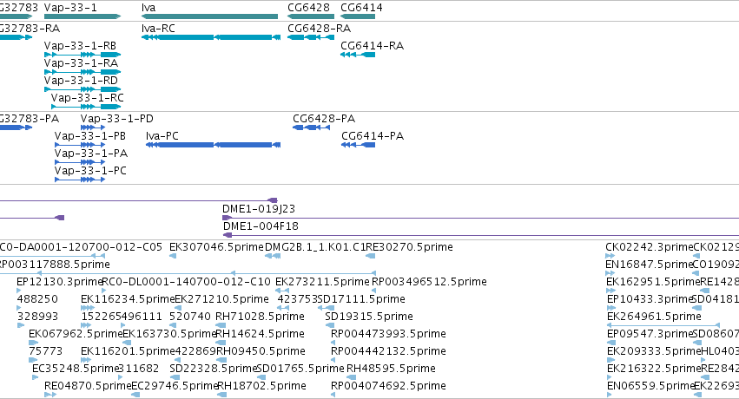Click the RC0-DL0001-140700-012-C10 label
Image resolution: width=739 pixels, height=399 pixels.
(x=186, y=282)
